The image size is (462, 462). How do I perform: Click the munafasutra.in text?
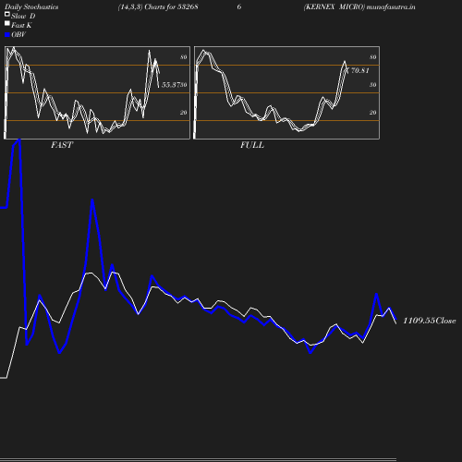tap(391, 6)
